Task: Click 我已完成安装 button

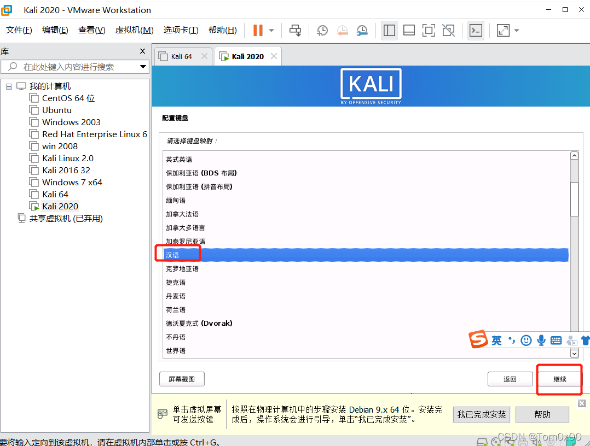Action: (481, 414)
